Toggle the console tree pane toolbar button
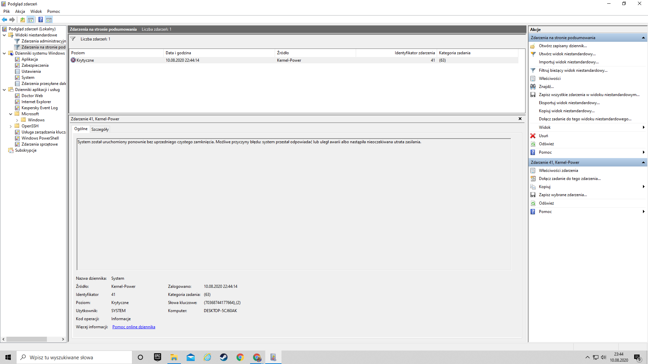Screen dimensions: 648x364 coord(31,20)
